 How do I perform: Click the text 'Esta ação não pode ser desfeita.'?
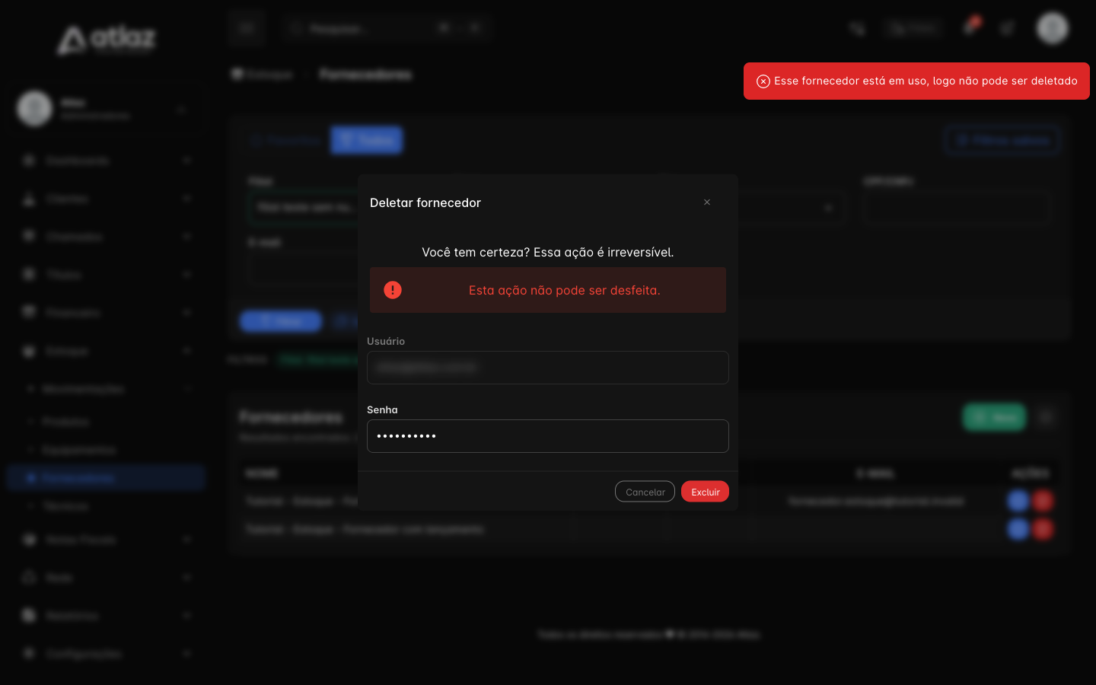point(565,290)
